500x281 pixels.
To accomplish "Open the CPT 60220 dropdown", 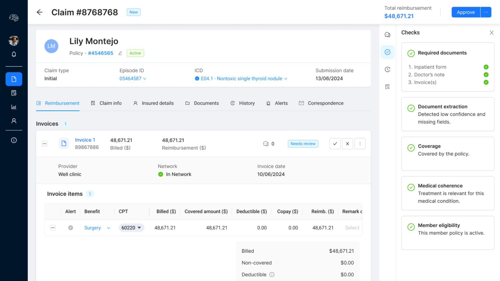I will (131, 228).
